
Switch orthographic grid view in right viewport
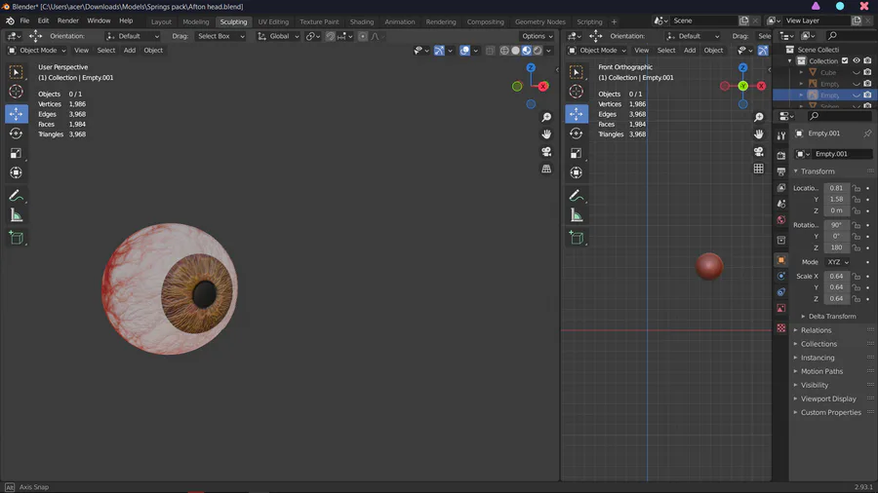click(x=758, y=169)
